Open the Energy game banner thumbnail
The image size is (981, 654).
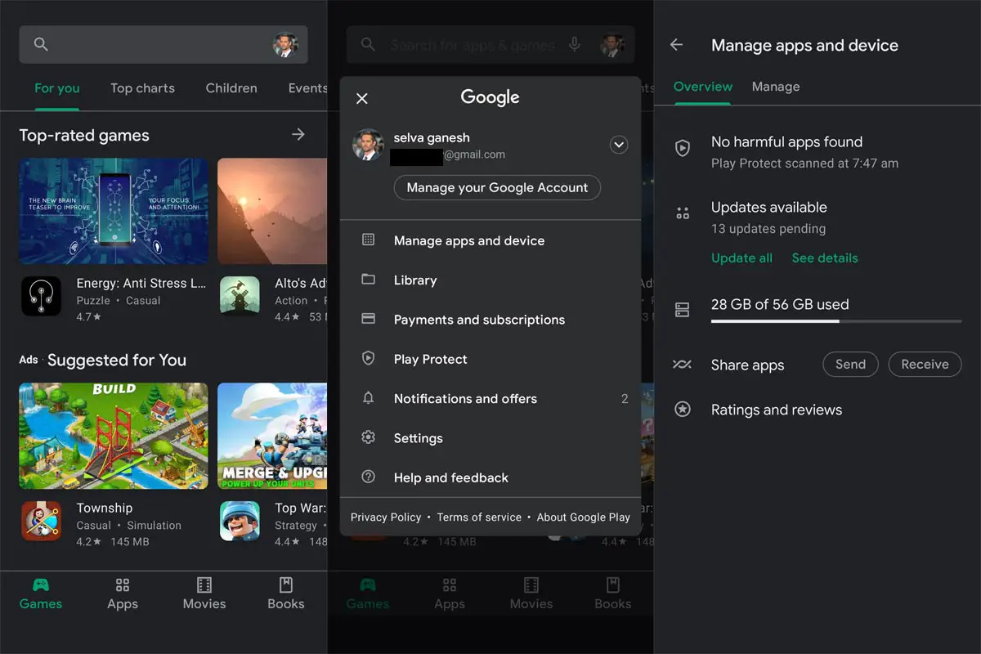point(114,211)
